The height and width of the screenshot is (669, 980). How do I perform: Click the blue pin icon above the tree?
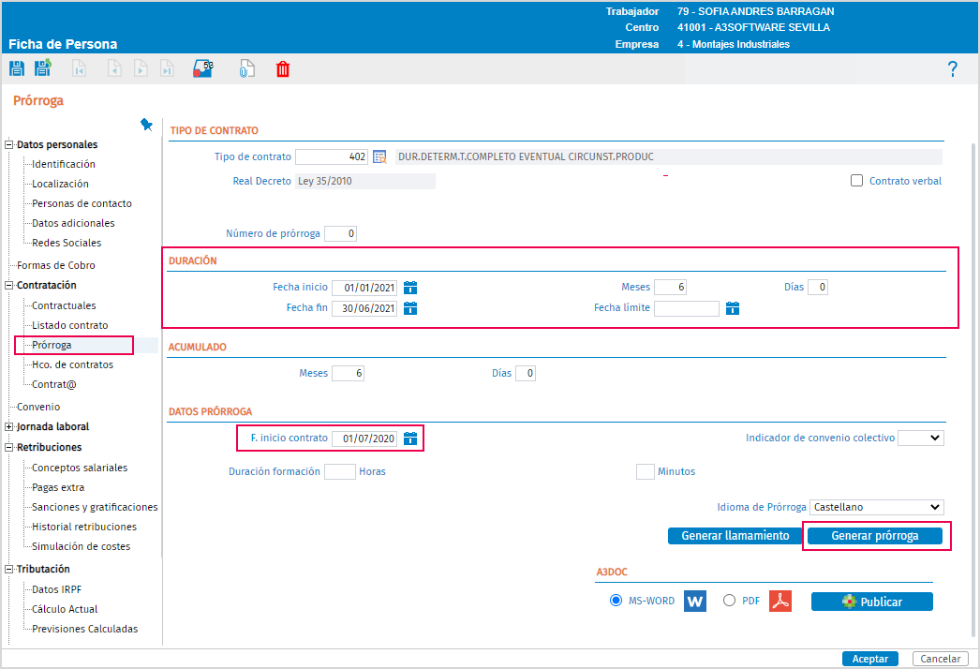coord(146,125)
